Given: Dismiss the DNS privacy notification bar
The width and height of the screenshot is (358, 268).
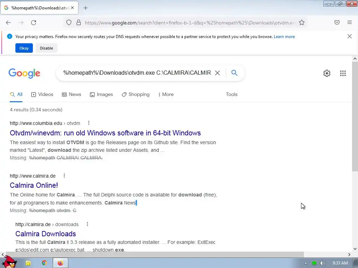Looking at the screenshot, I should tap(349, 36).
